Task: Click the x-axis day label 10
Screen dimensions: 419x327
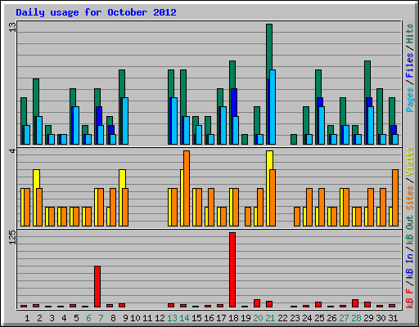Action: pos(135,318)
